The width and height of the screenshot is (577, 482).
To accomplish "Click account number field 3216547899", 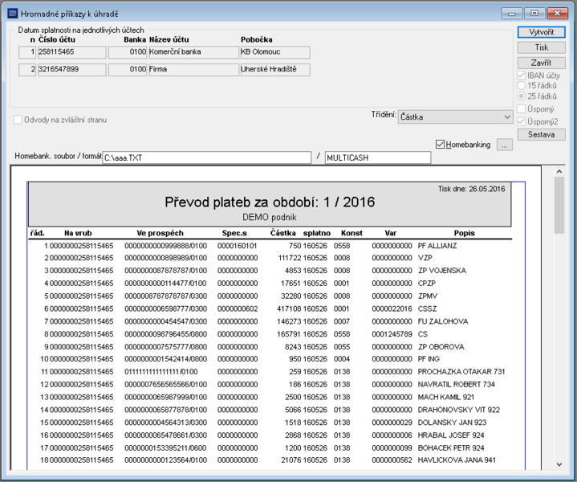I will [x=71, y=69].
